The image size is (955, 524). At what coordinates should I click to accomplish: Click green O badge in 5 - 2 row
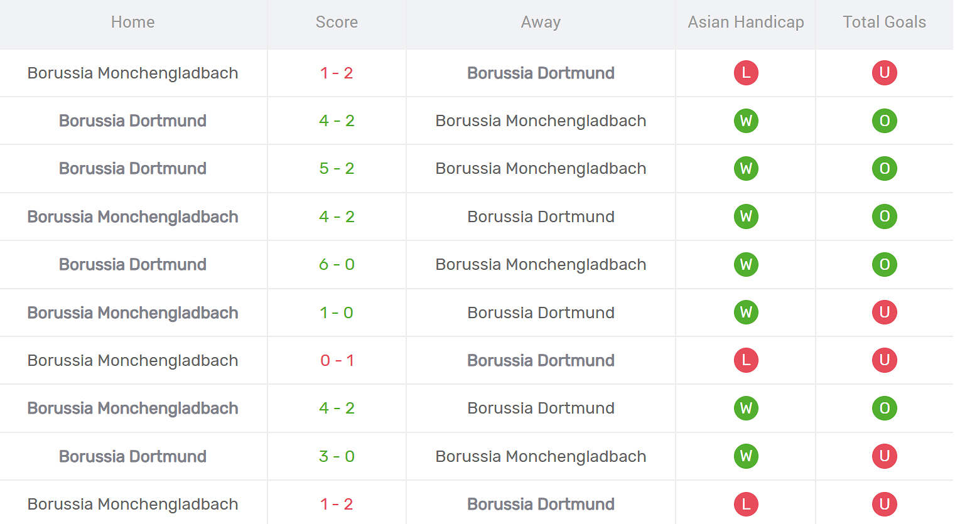[884, 169]
